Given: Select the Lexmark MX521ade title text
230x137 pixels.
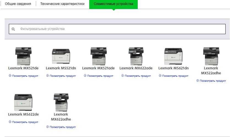Looking at the screenshot, I should [98, 68].
